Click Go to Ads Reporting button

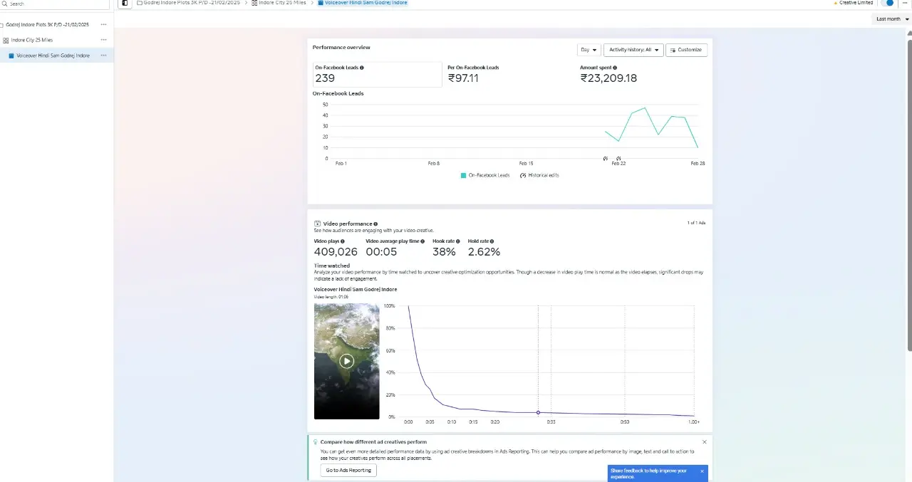click(x=348, y=470)
